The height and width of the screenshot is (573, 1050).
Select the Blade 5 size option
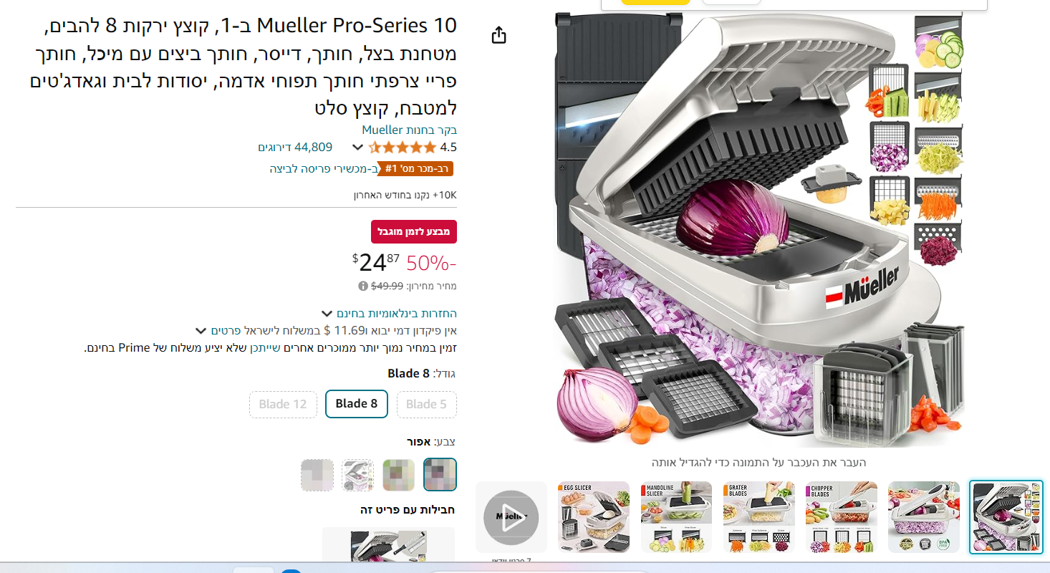(x=426, y=404)
